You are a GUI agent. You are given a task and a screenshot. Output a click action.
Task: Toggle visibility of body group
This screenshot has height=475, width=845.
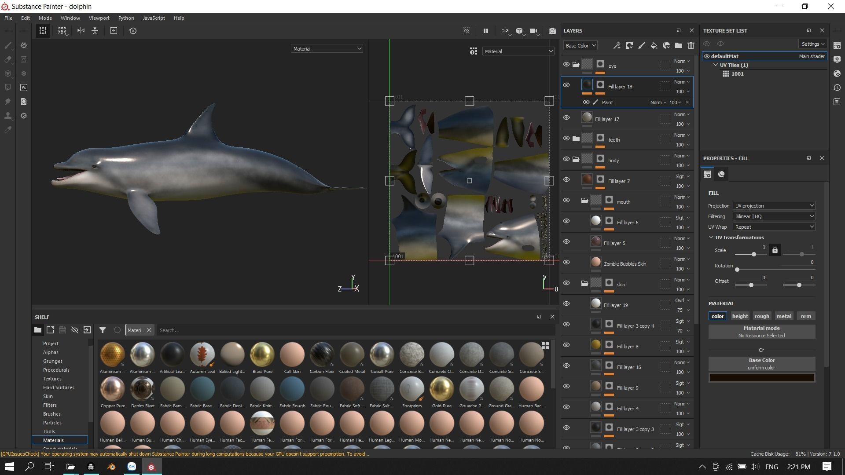566,159
